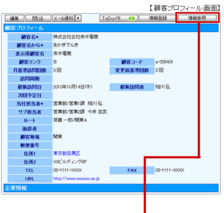Select the あかぎでんき kana text

tap(66, 45)
